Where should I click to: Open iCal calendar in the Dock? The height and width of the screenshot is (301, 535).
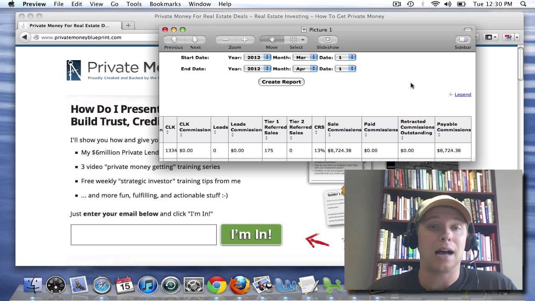125,286
